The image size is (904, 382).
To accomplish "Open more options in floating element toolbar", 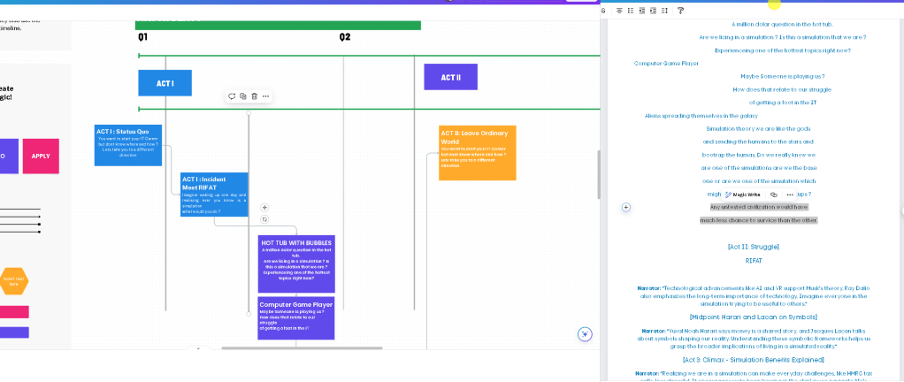I will click(x=265, y=96).
